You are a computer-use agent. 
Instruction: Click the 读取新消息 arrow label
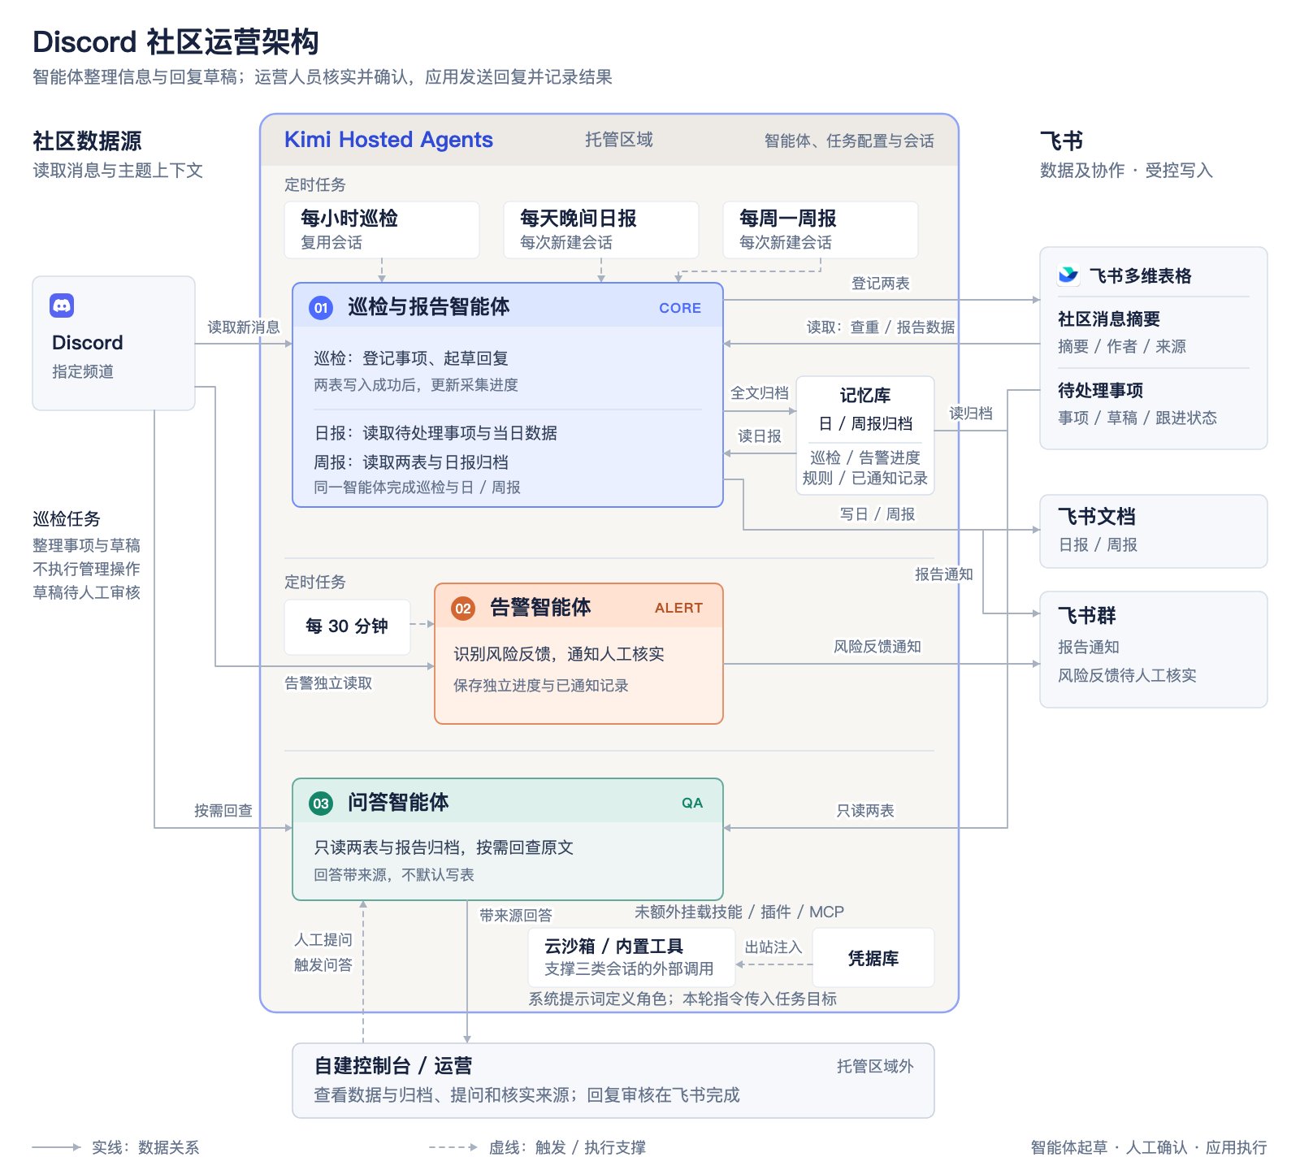coord(244,327)
